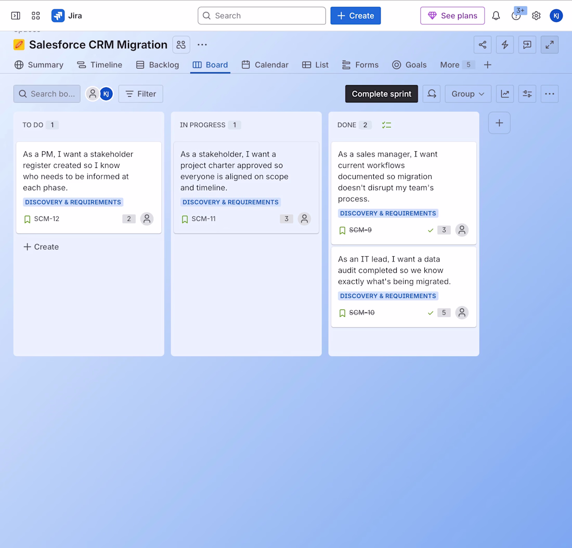Open the Filter menu
Viewport: 572px width, 548px height.
coord(141,94)
